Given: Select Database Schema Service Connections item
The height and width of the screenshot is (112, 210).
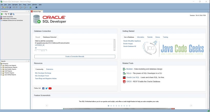Looking at the screenshot, I should tap(12, 20).
